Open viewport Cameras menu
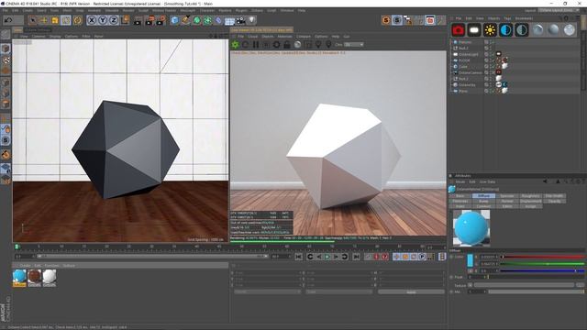 click(x=39, y=37)
